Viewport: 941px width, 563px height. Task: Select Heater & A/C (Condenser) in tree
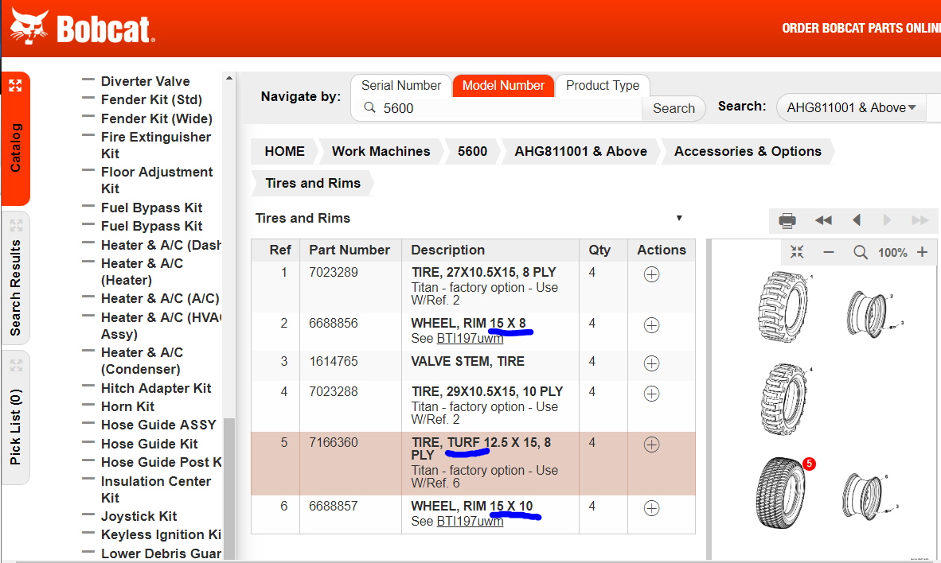pyautogui.click(x=142, y=360)
